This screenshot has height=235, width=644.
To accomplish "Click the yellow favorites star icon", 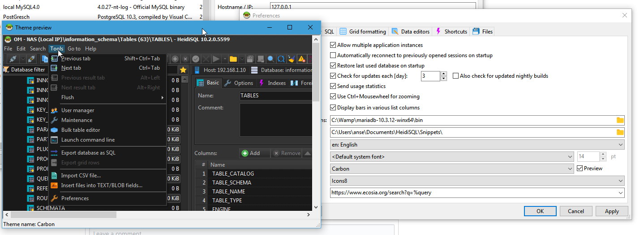I will click(183, 70).
